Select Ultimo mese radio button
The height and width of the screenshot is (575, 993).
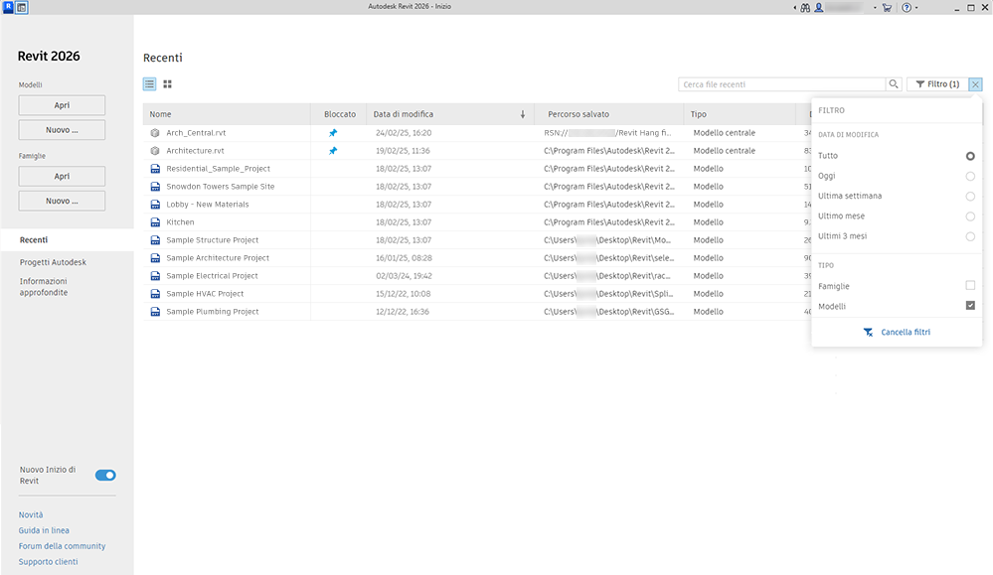(970, 216)
